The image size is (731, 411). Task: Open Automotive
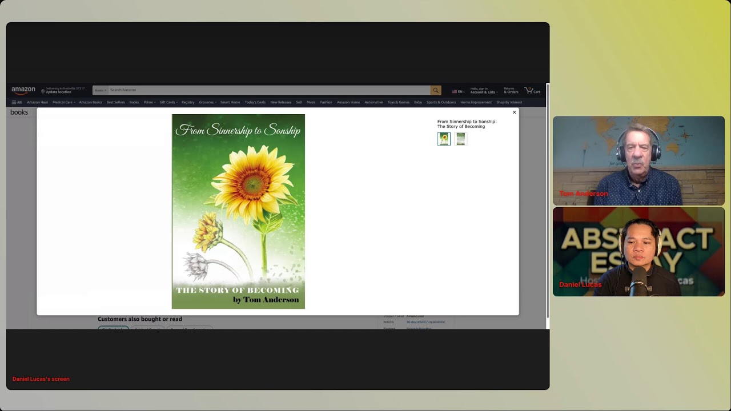click(373, 102)
